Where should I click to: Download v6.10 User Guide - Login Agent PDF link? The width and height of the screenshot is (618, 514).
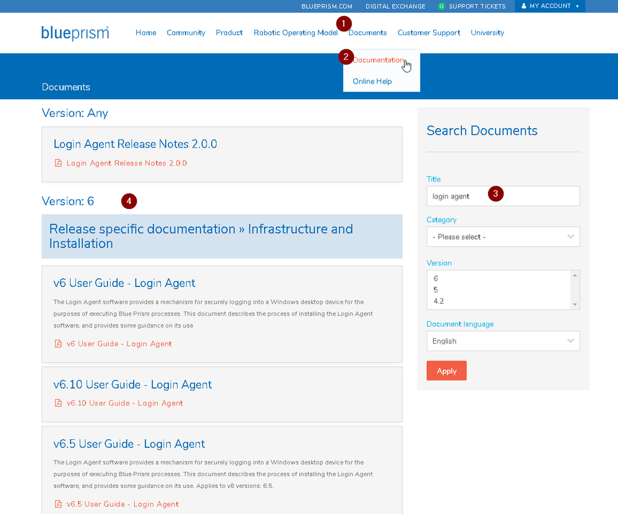click(125, 403)
